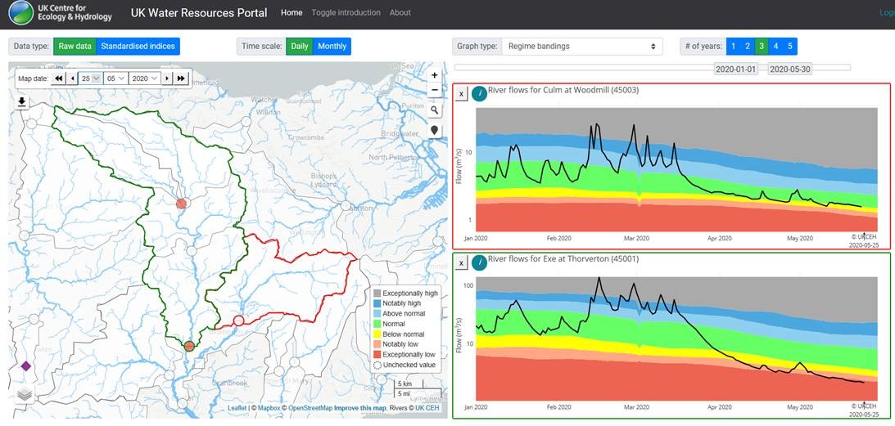
Task: Expand the map date year dropdown
Action: pos(144,78)
